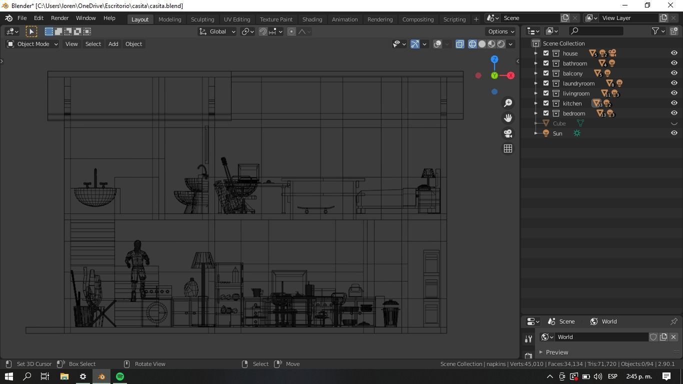
Task: Click the Blender logo menu icon
Action: pyautogui.click(x=8, y=18)
